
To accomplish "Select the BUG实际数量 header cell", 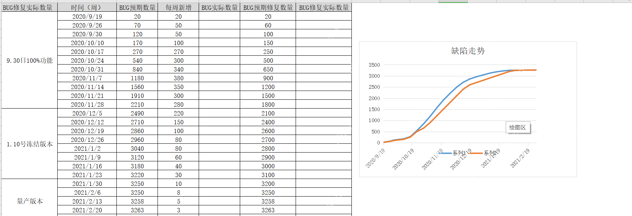I will pos(220,7).
